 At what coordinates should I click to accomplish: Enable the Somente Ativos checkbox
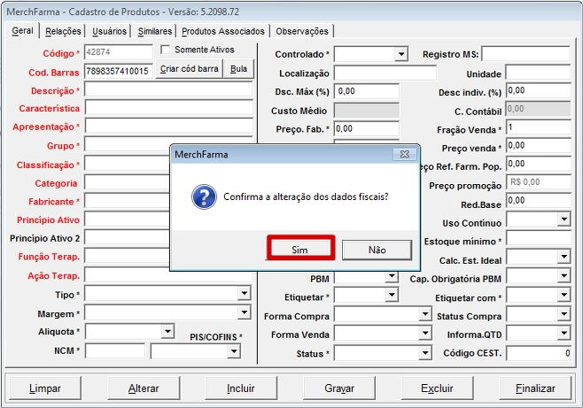click(166, 50)
